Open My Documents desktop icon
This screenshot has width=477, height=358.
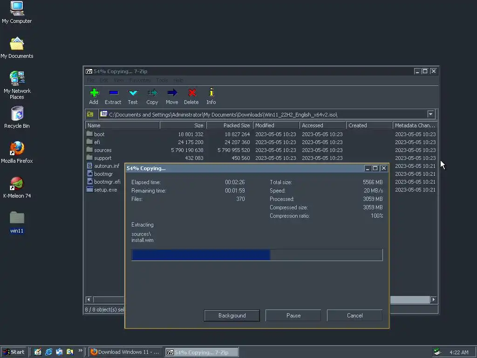pyautogui.click(x=17, y=48)
